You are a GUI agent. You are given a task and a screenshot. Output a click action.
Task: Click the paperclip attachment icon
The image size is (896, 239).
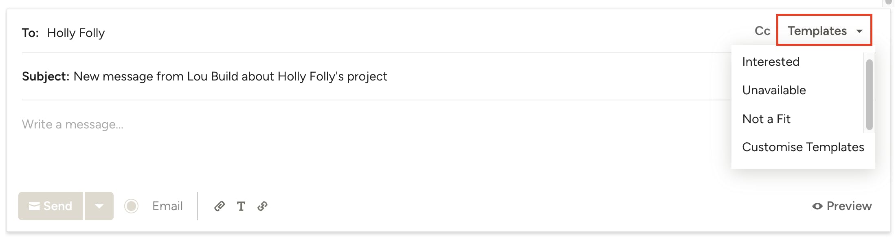coord(220,206)
